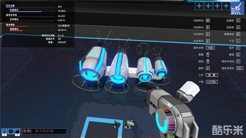Click the world chat input box
Viewport: 246px width, 138px height.
coord(44,131)
